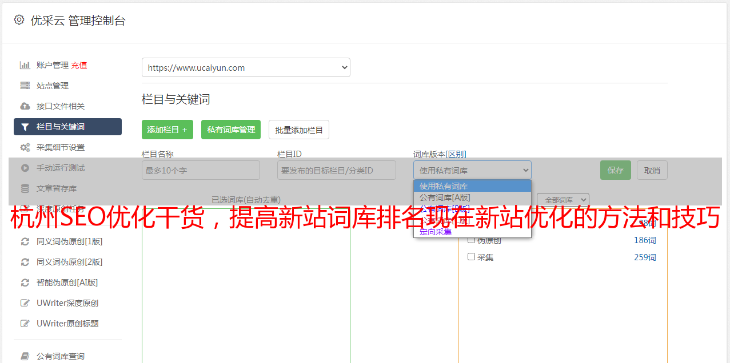Click the 栏目与关键词 page heading
This screenshot has width=730, height=363.
(176, 99)
